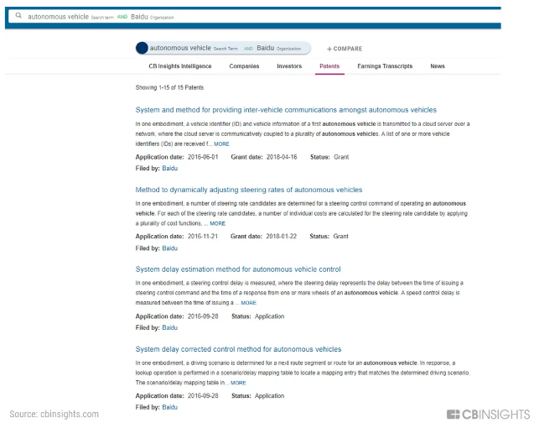Click the search bar input field
534x423 pixels.
click(254, 16)
